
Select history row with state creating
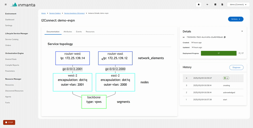(213, 85)
